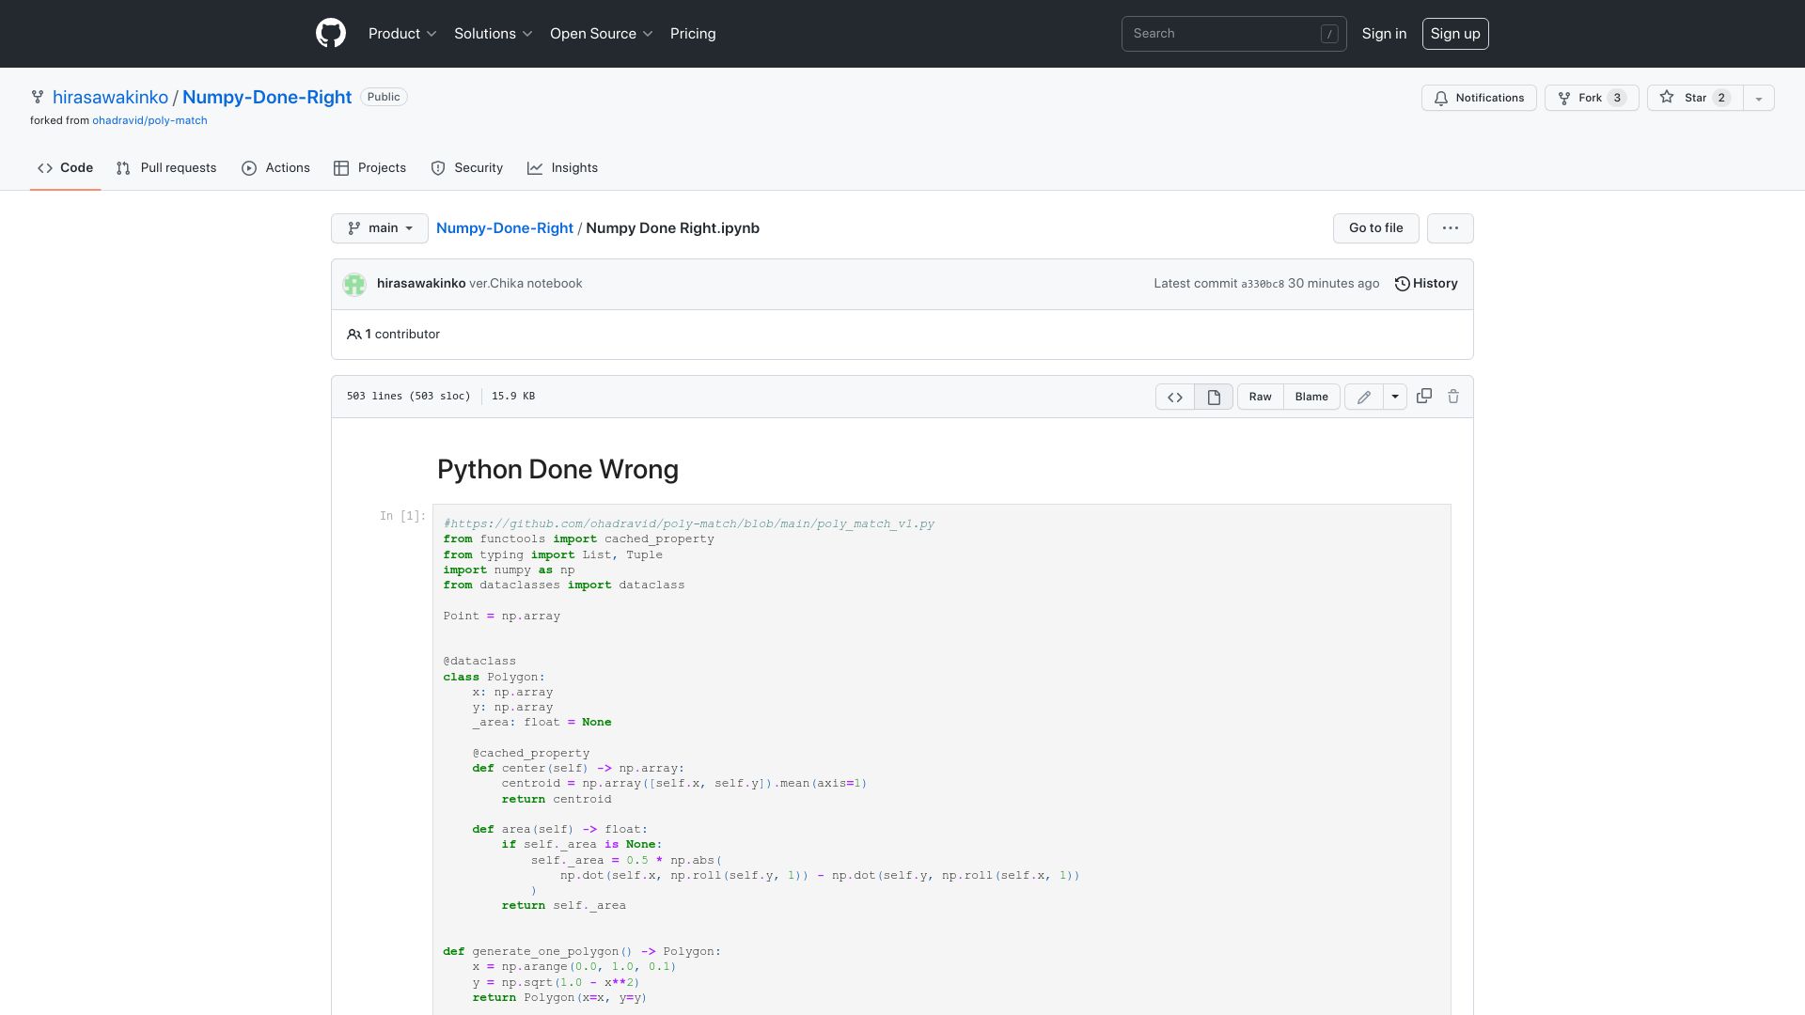This screenshot has height=1015, width=1805.
Task: View the Raw file
Action: pyautogui.click(x=1261, y=397)
